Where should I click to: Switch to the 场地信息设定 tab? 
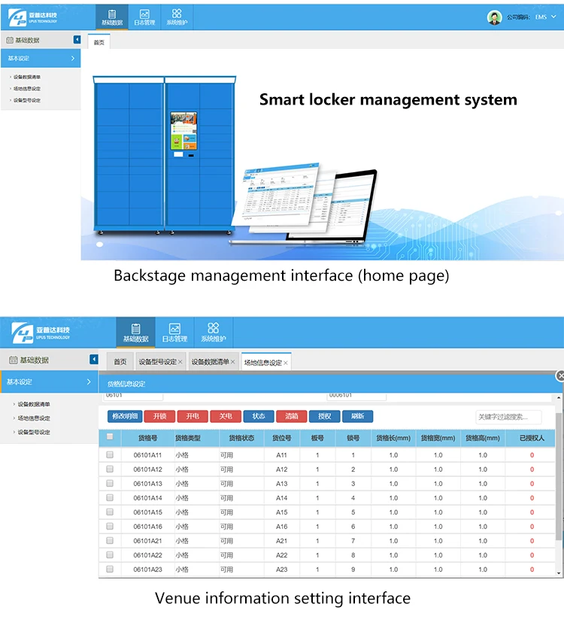point(263,363)
